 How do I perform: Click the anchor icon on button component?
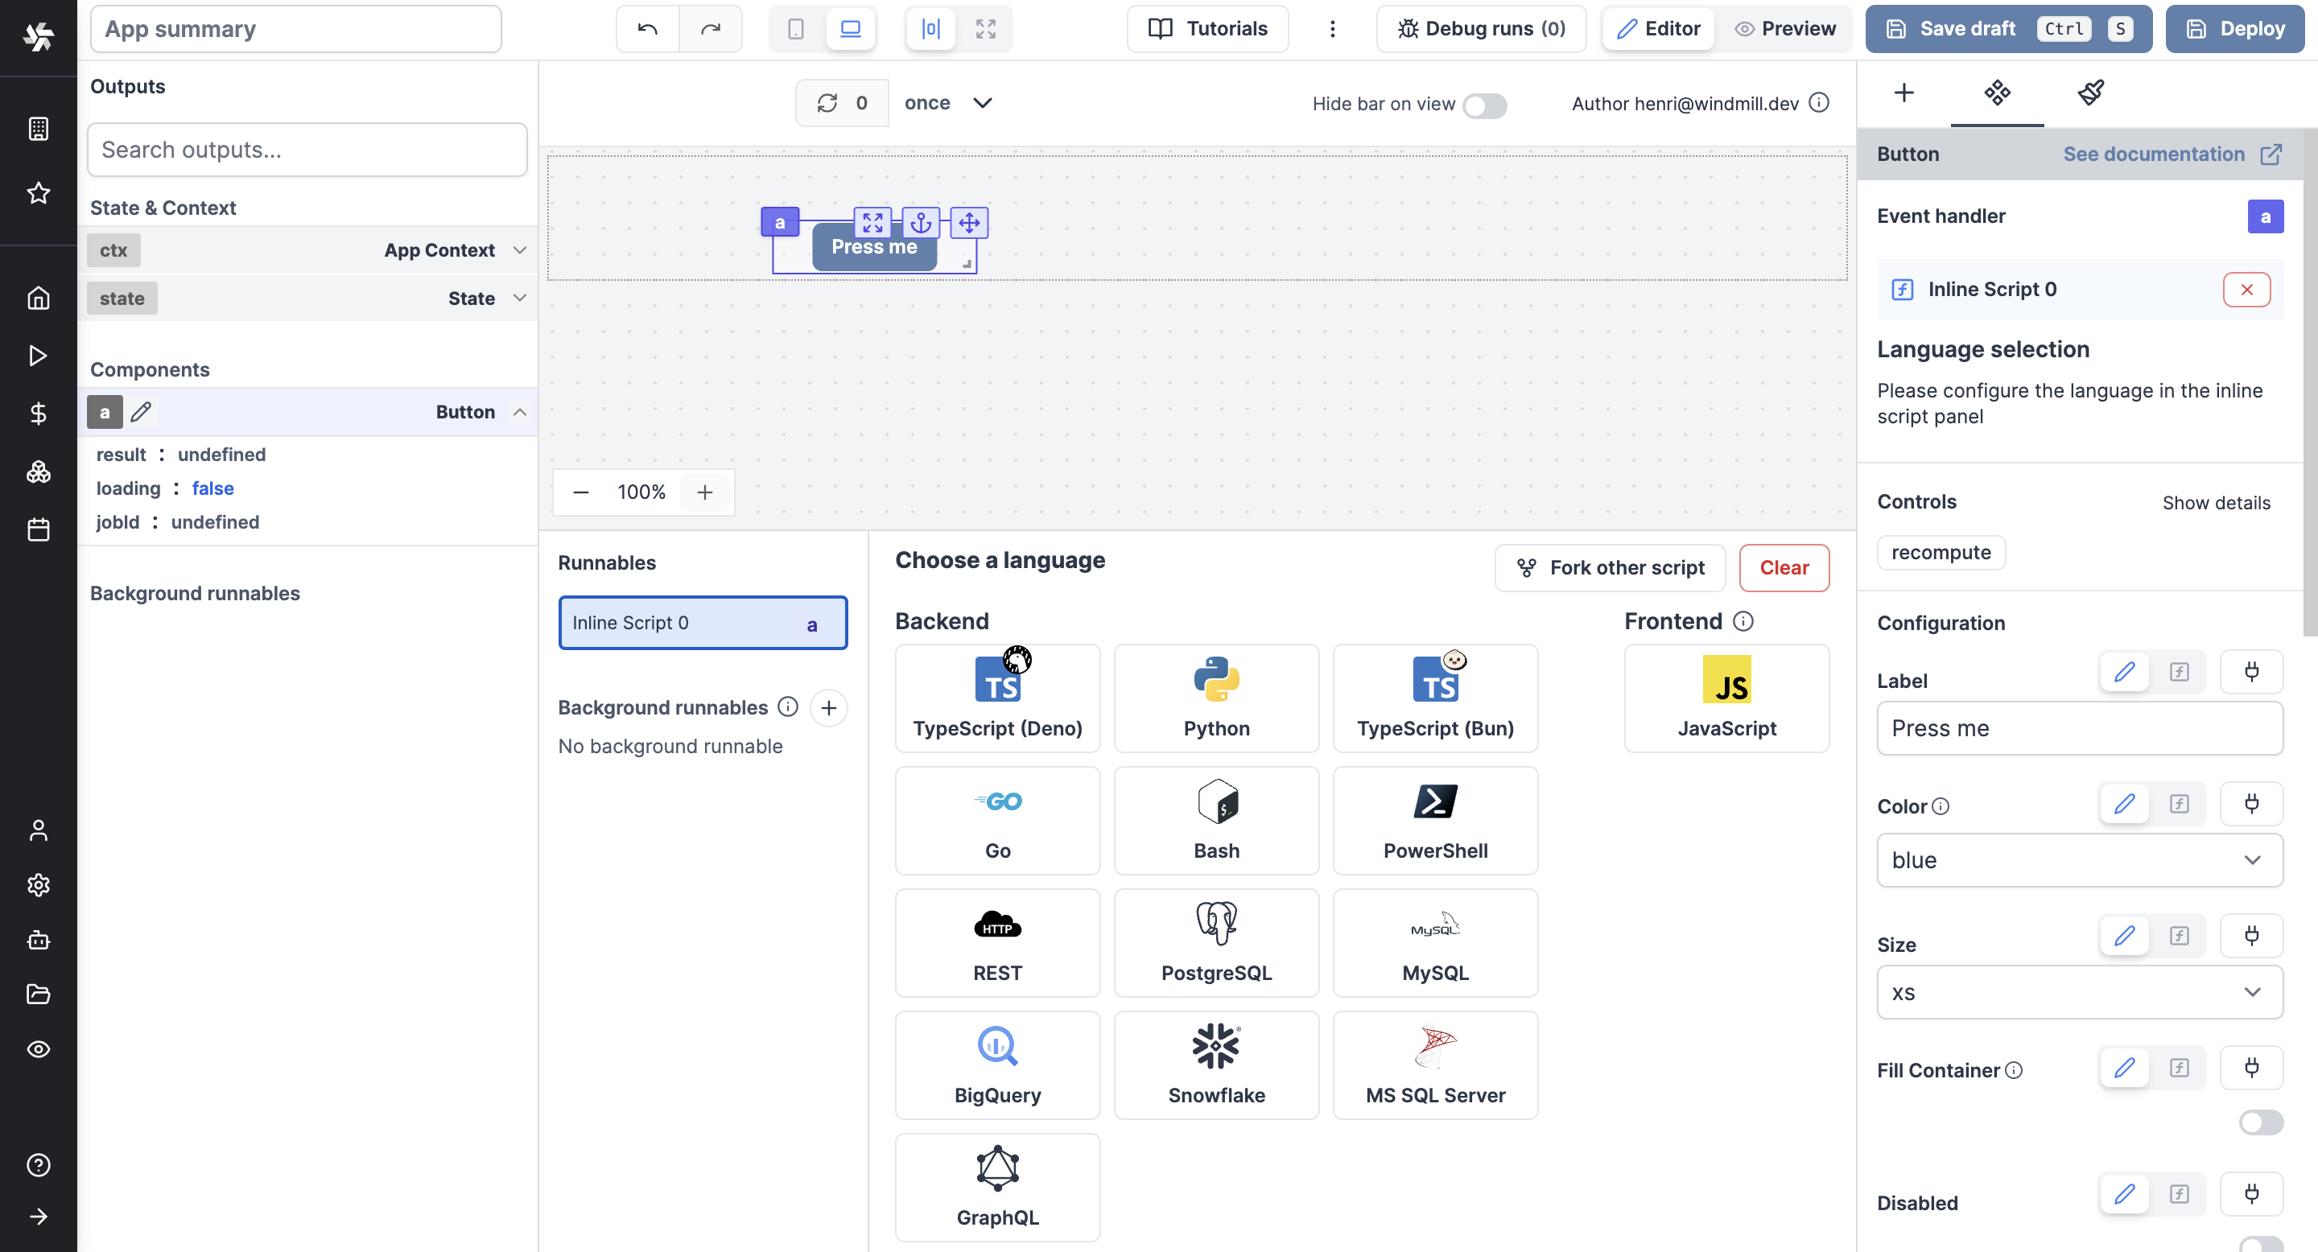click(921, 222)
